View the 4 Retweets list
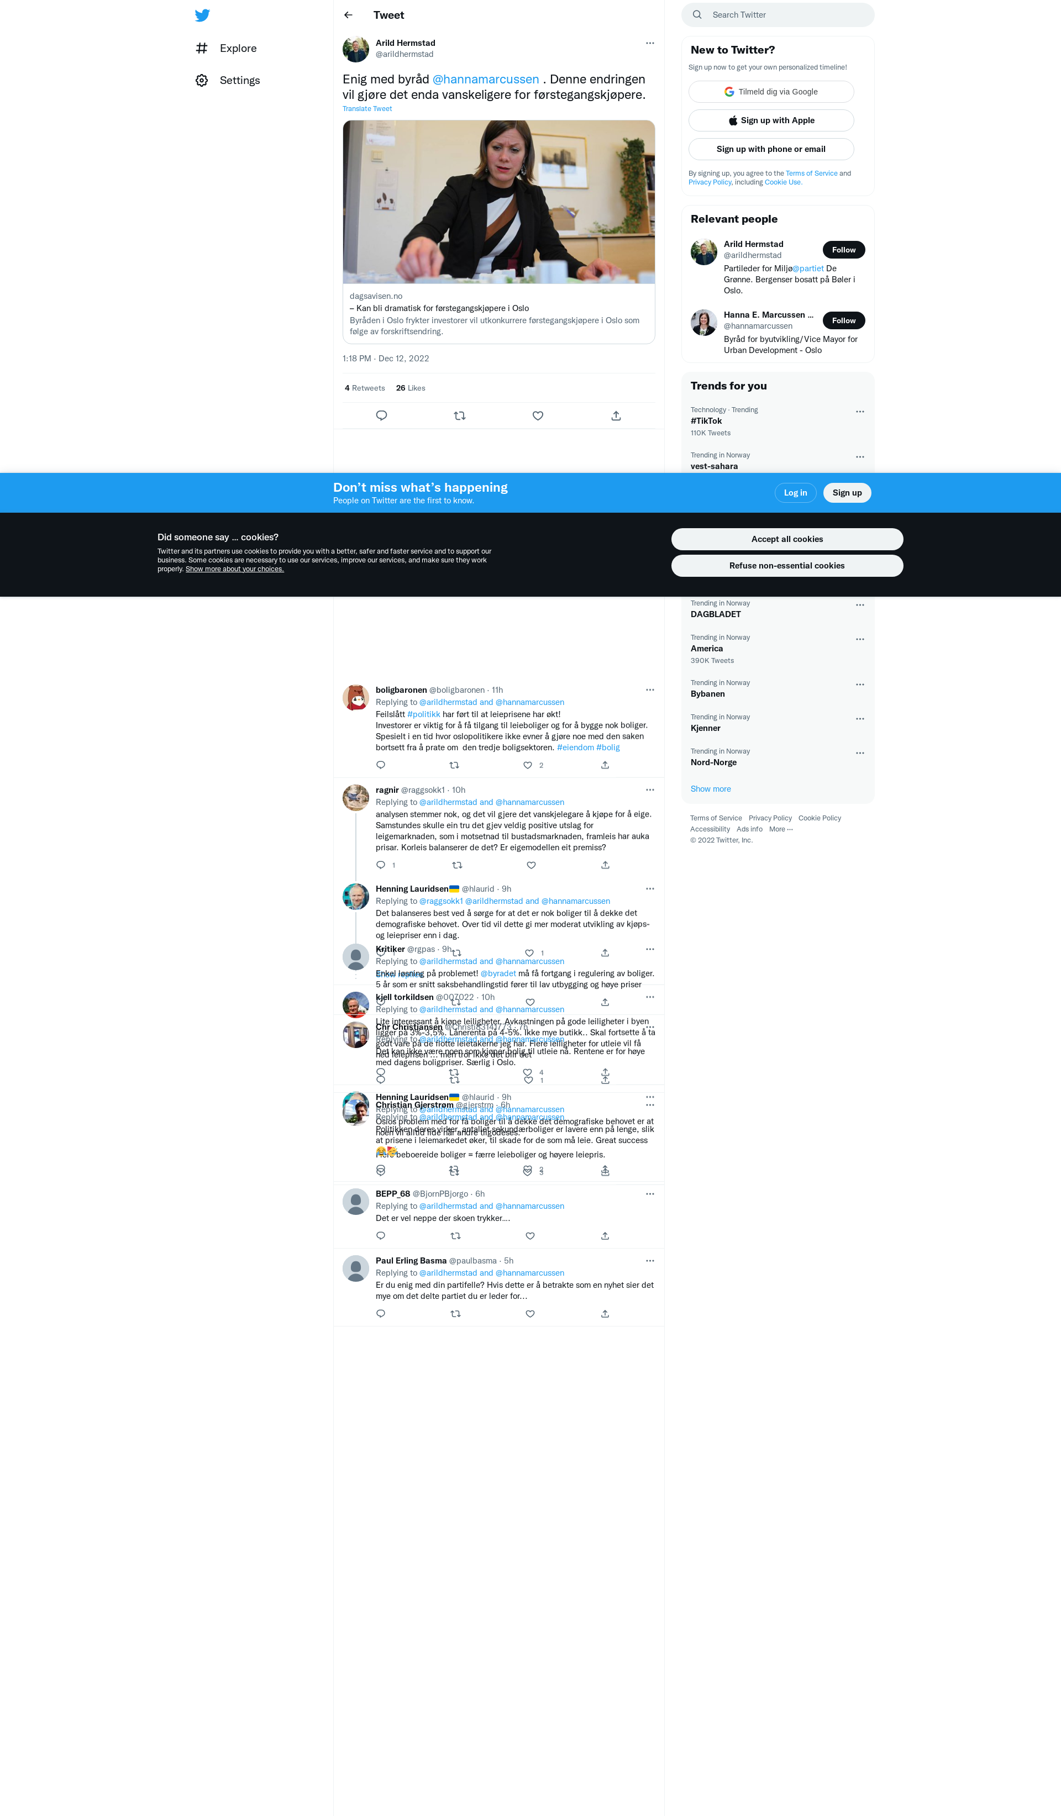 (365, 388)
